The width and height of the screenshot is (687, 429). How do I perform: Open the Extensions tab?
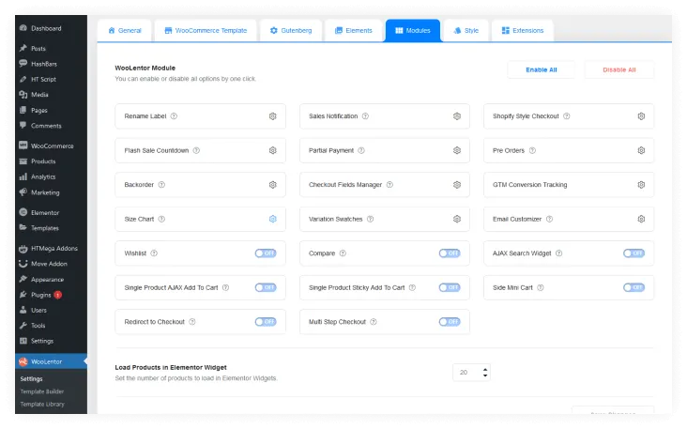523,31
